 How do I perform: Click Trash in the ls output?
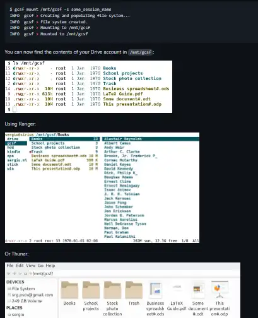(110, 83)
